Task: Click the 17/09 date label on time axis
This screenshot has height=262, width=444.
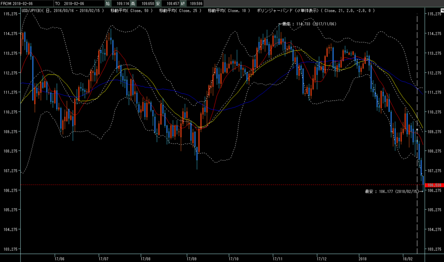Action: 191,259
